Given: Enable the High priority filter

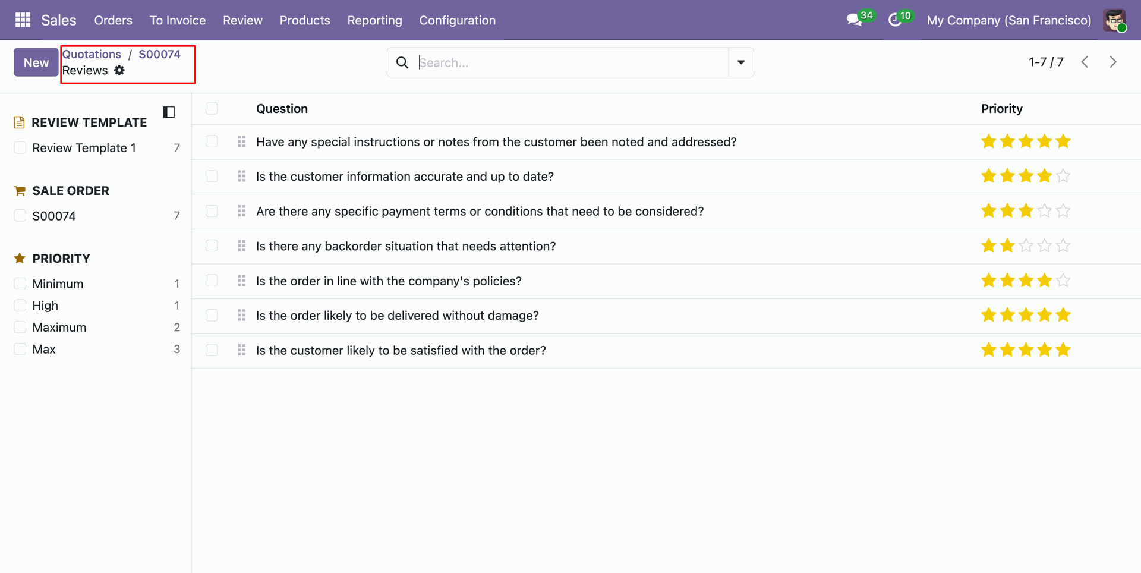Looking at the screenshot, I should point(20,306).
